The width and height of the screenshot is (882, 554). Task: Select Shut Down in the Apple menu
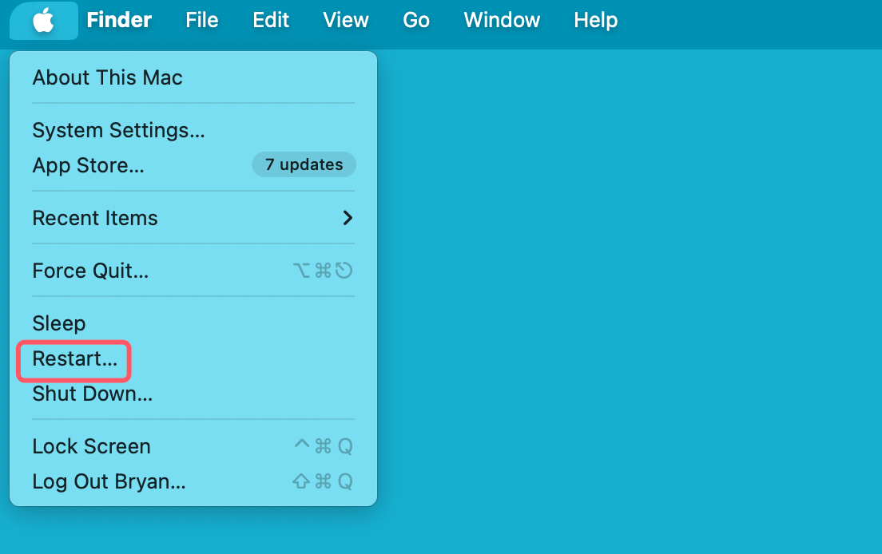pos(92,394)
